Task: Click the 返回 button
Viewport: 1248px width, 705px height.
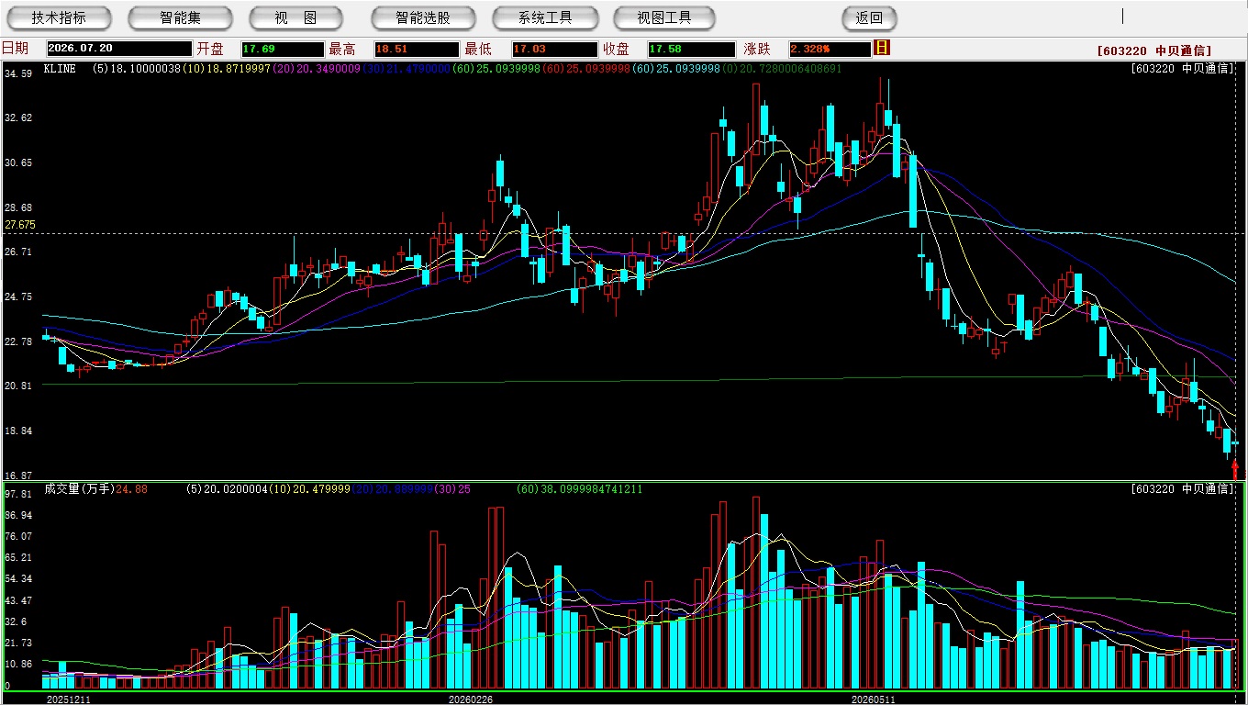Action: pyautogui.click(x=869, y=17)
